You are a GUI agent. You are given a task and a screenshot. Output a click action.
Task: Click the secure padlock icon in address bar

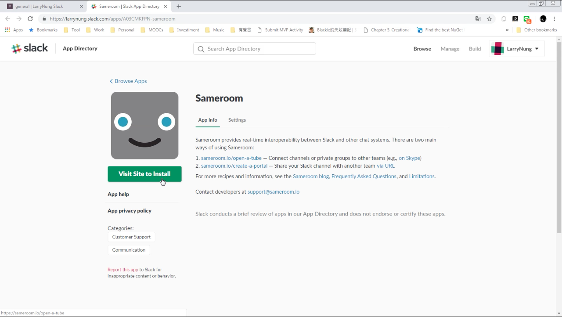44,19
